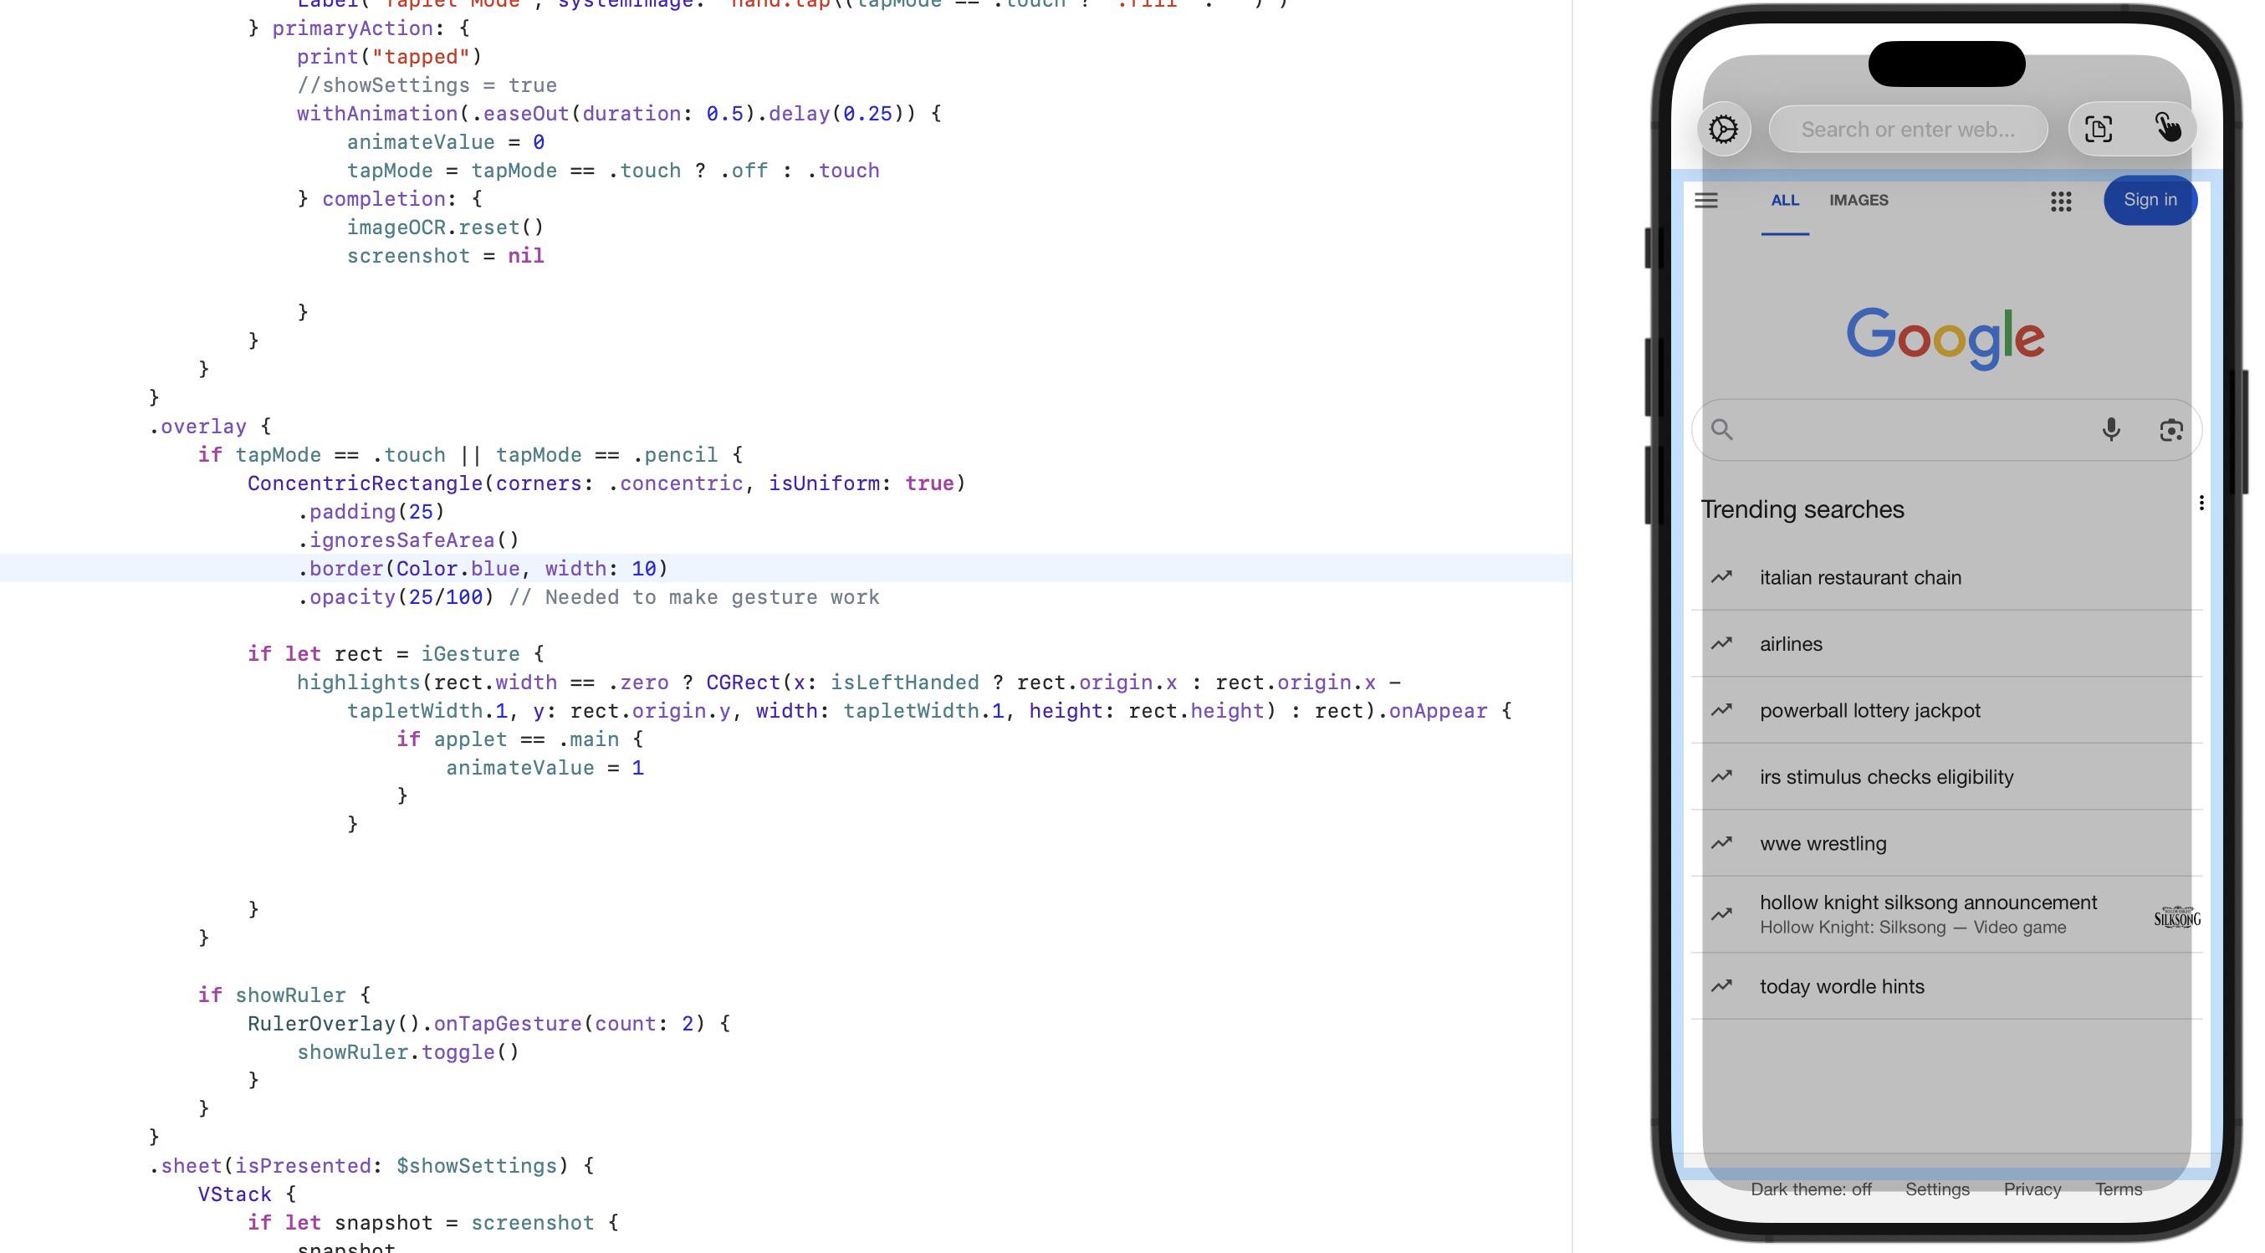2265x1253 pixels.
Task: Click RulerOverlay().onTapGesture line
Action: [x=488, y=1024]
